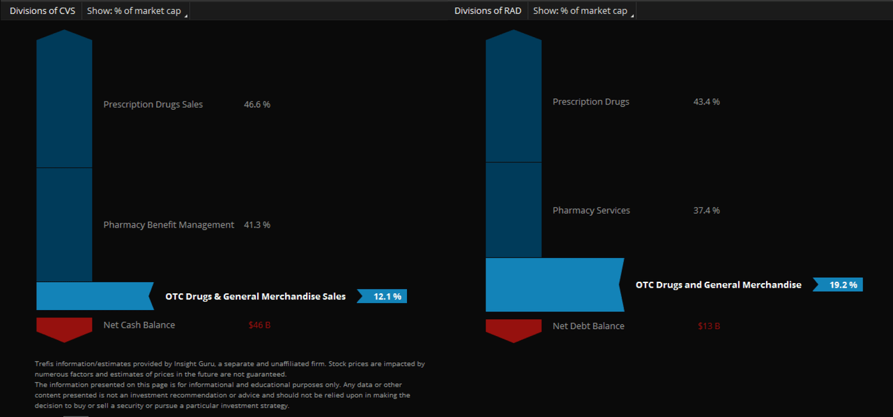893x417 pixels.
Task: Click the 37.4 % value
Action: click(x=707, y=210)
